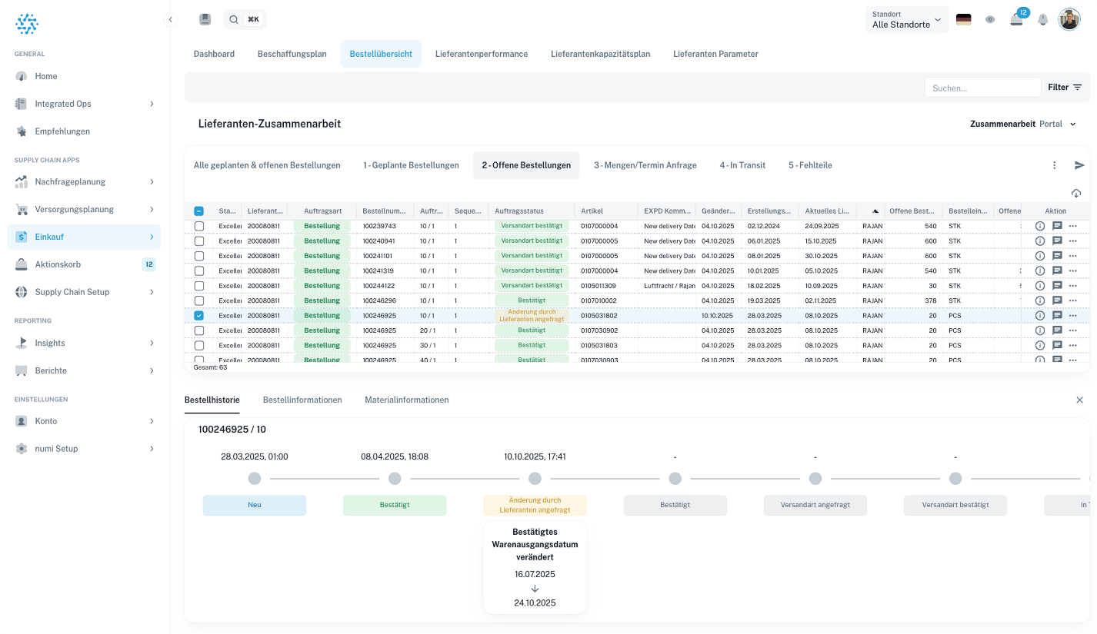Click inside the Suchen search field
The width and height of the screenshot is (1097, 634).
982,87
